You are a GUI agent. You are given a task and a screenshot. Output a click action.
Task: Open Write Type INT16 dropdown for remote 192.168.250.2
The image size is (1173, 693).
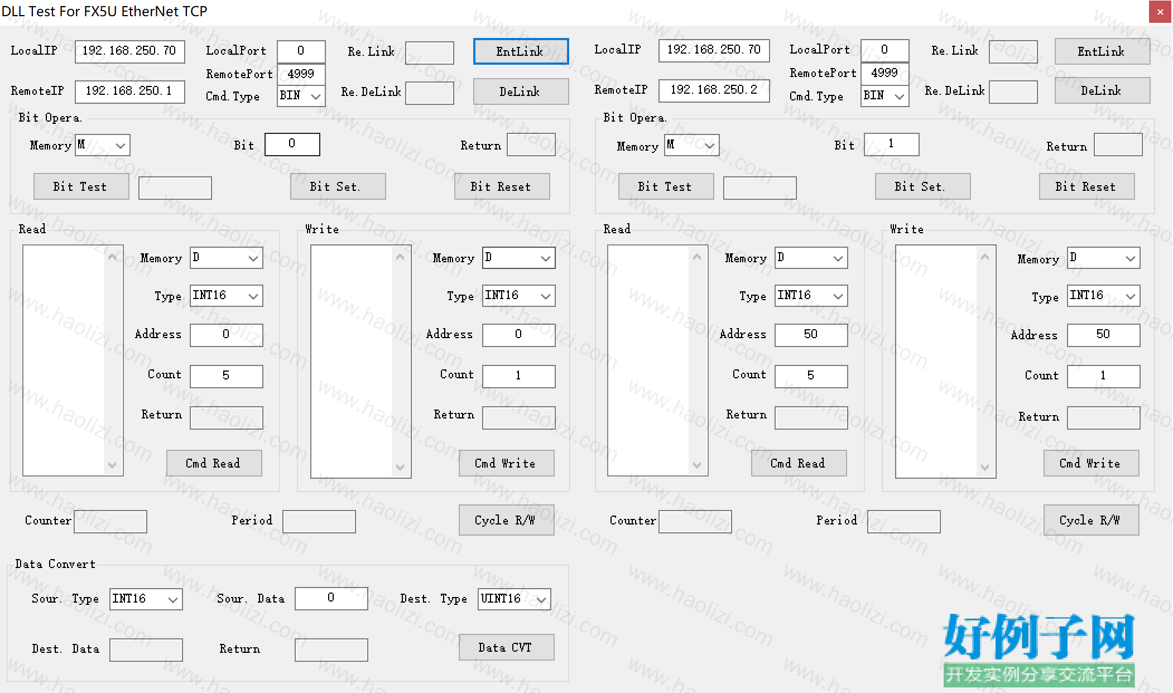1103,296
